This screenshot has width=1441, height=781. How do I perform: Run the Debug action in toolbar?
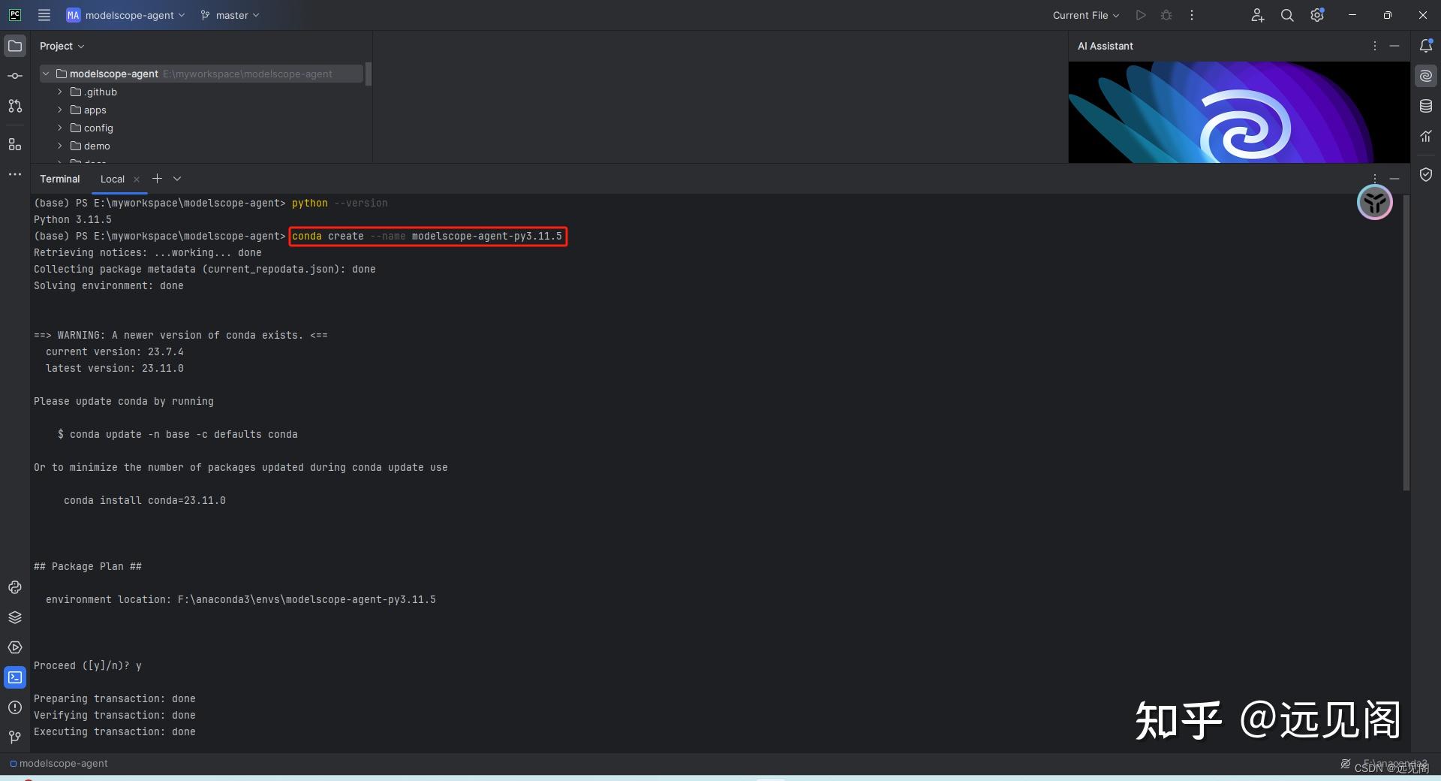[x=1166, y=15]
